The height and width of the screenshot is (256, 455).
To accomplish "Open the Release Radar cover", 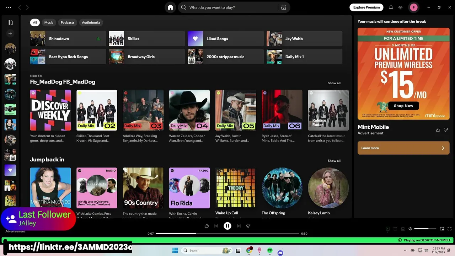I will click(328, 110).
